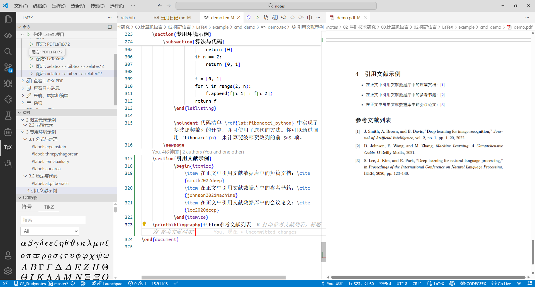The height and width of the screenshot is (287, 535).
Task: Expand the 查看 LaTeX PDF node
Action: coord(23,81)
